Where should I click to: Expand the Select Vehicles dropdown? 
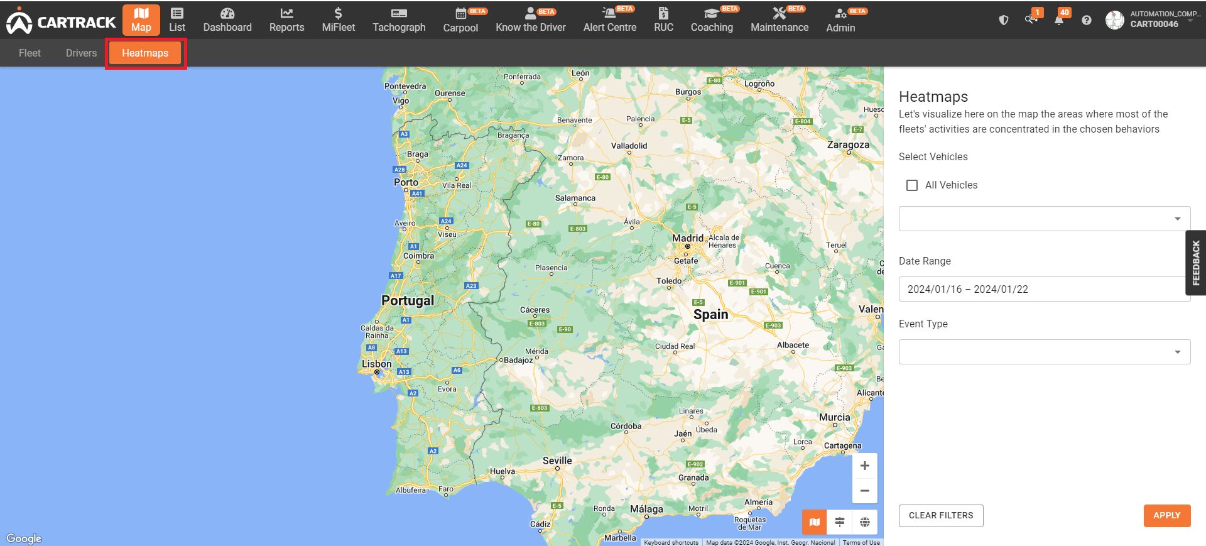[1045, 219]
